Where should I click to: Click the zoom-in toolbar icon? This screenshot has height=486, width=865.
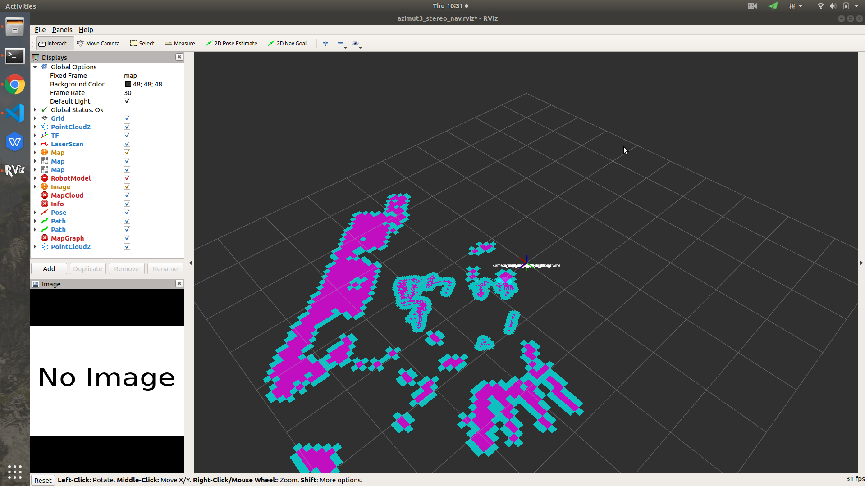(325, 43)
